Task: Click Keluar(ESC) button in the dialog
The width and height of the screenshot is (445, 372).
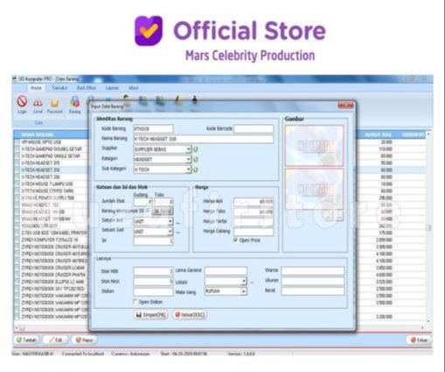Action: [190, 314]
